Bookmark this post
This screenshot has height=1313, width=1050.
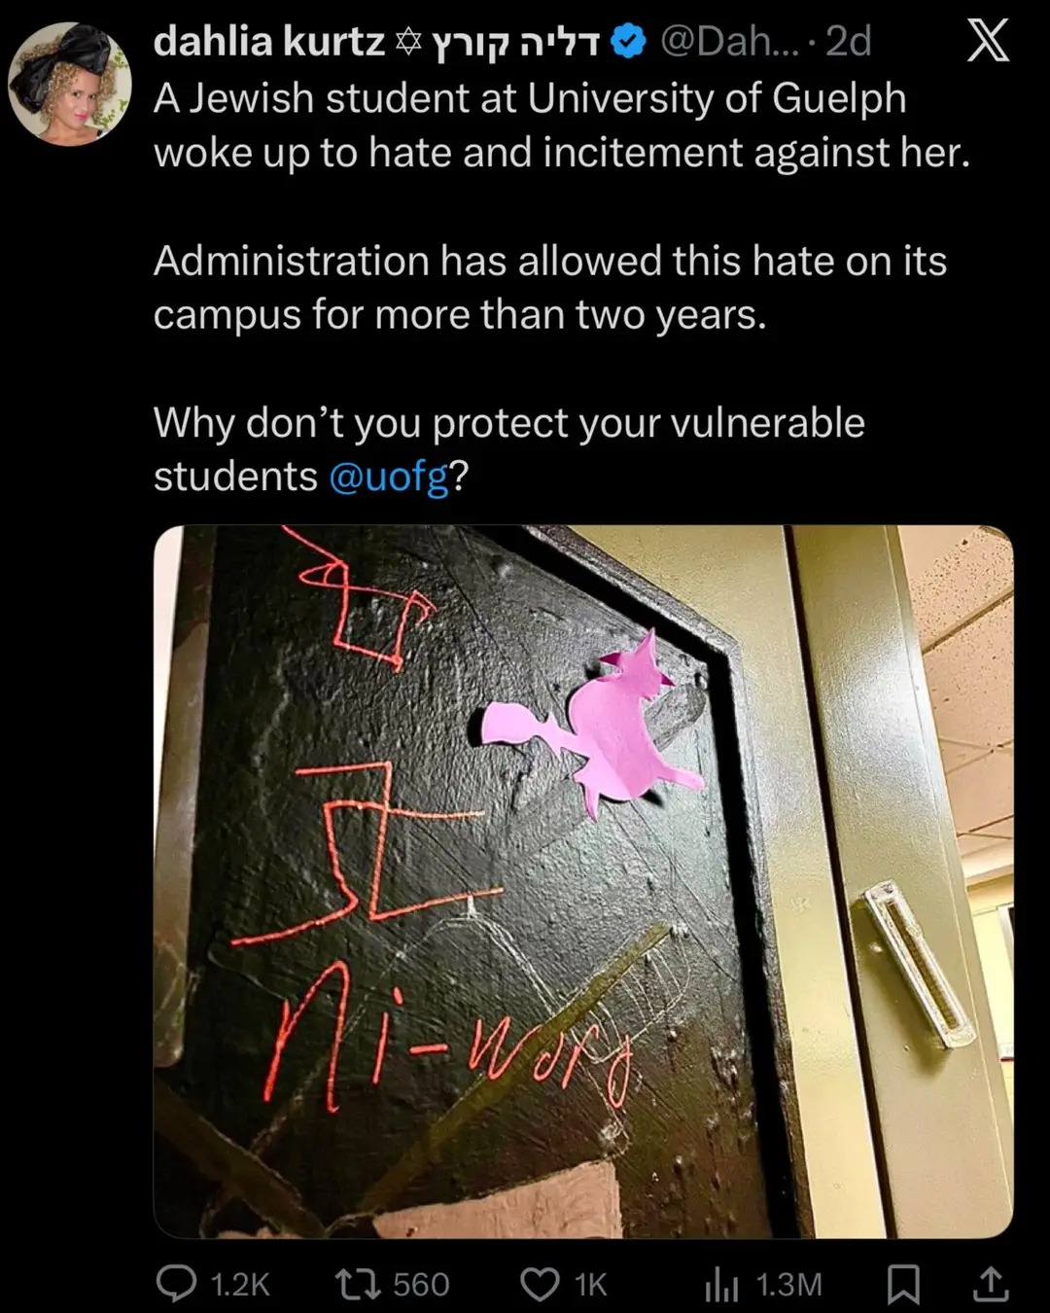coord(904,1285)
